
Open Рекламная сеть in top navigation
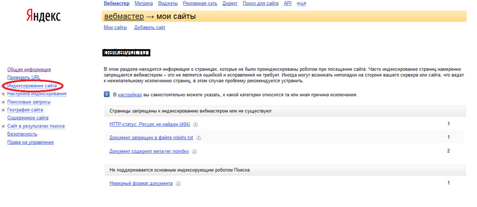tap(200, 3)
